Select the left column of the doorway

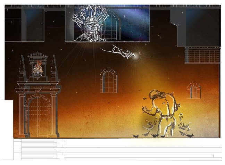coord(22,115)
